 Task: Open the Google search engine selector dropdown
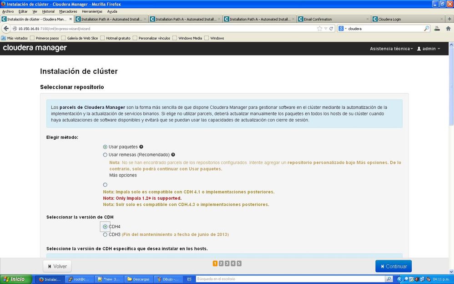[x=342, y=28]
